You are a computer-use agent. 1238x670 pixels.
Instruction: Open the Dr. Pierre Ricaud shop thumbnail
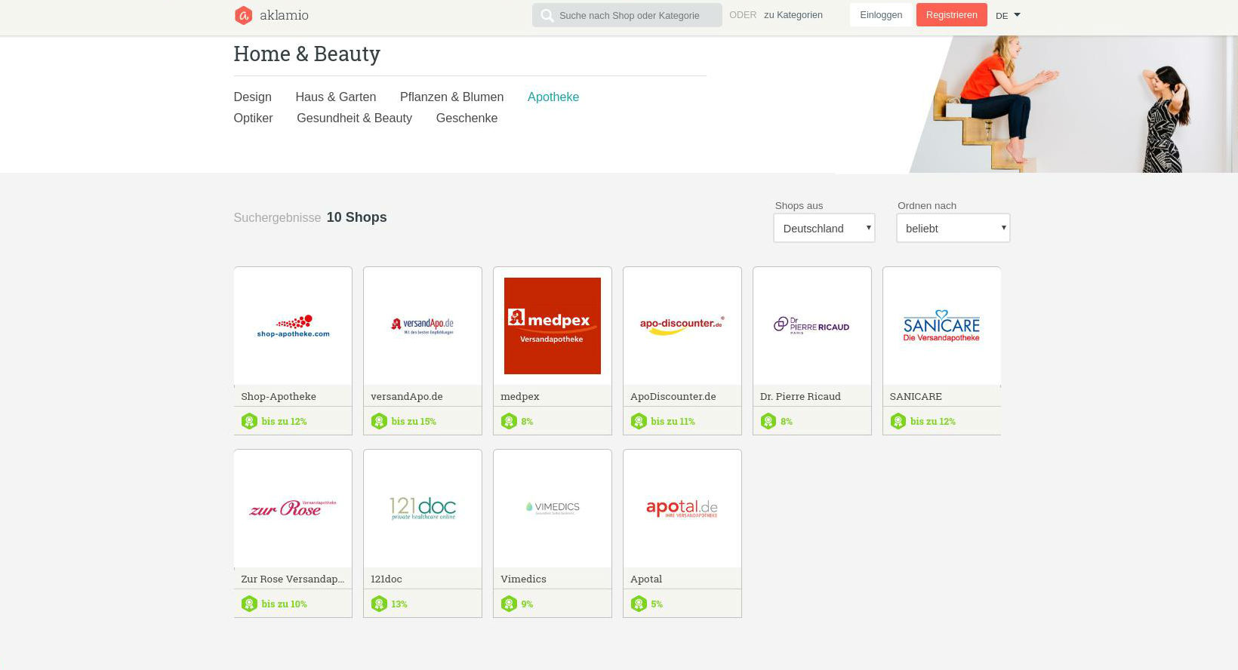tap(811, 326)
